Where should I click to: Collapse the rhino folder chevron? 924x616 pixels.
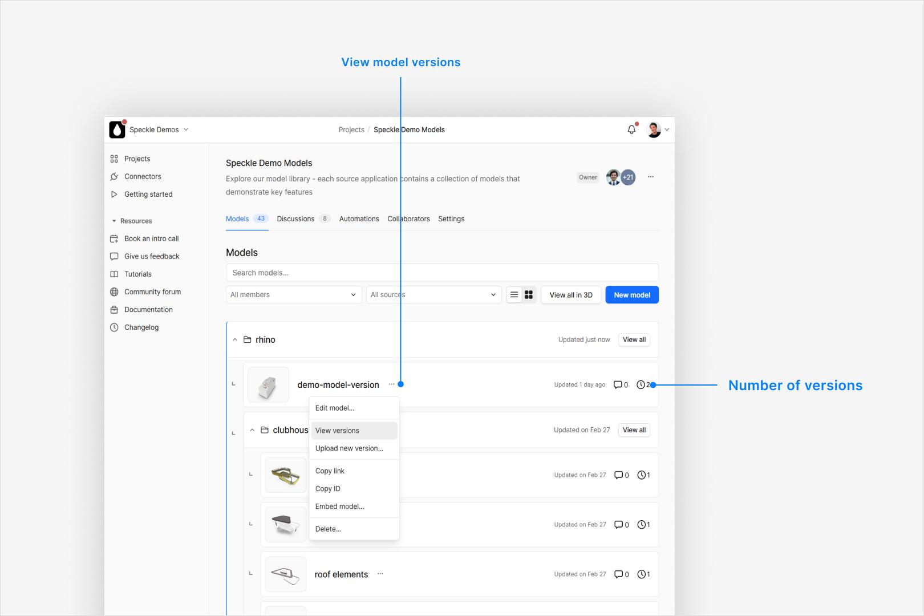coord(234,339)
